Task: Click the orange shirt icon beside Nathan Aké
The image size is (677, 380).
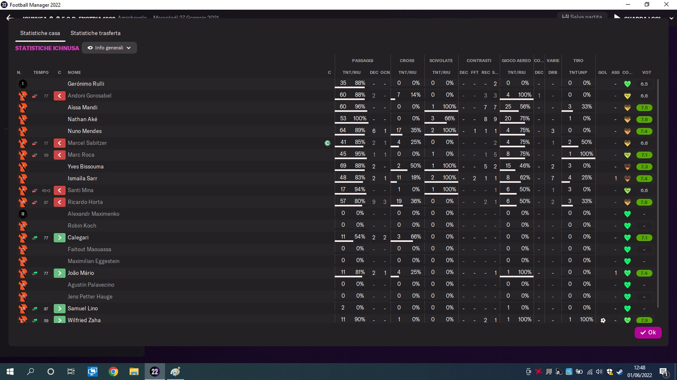Action: pyautogui.click(x=22, y=119)
